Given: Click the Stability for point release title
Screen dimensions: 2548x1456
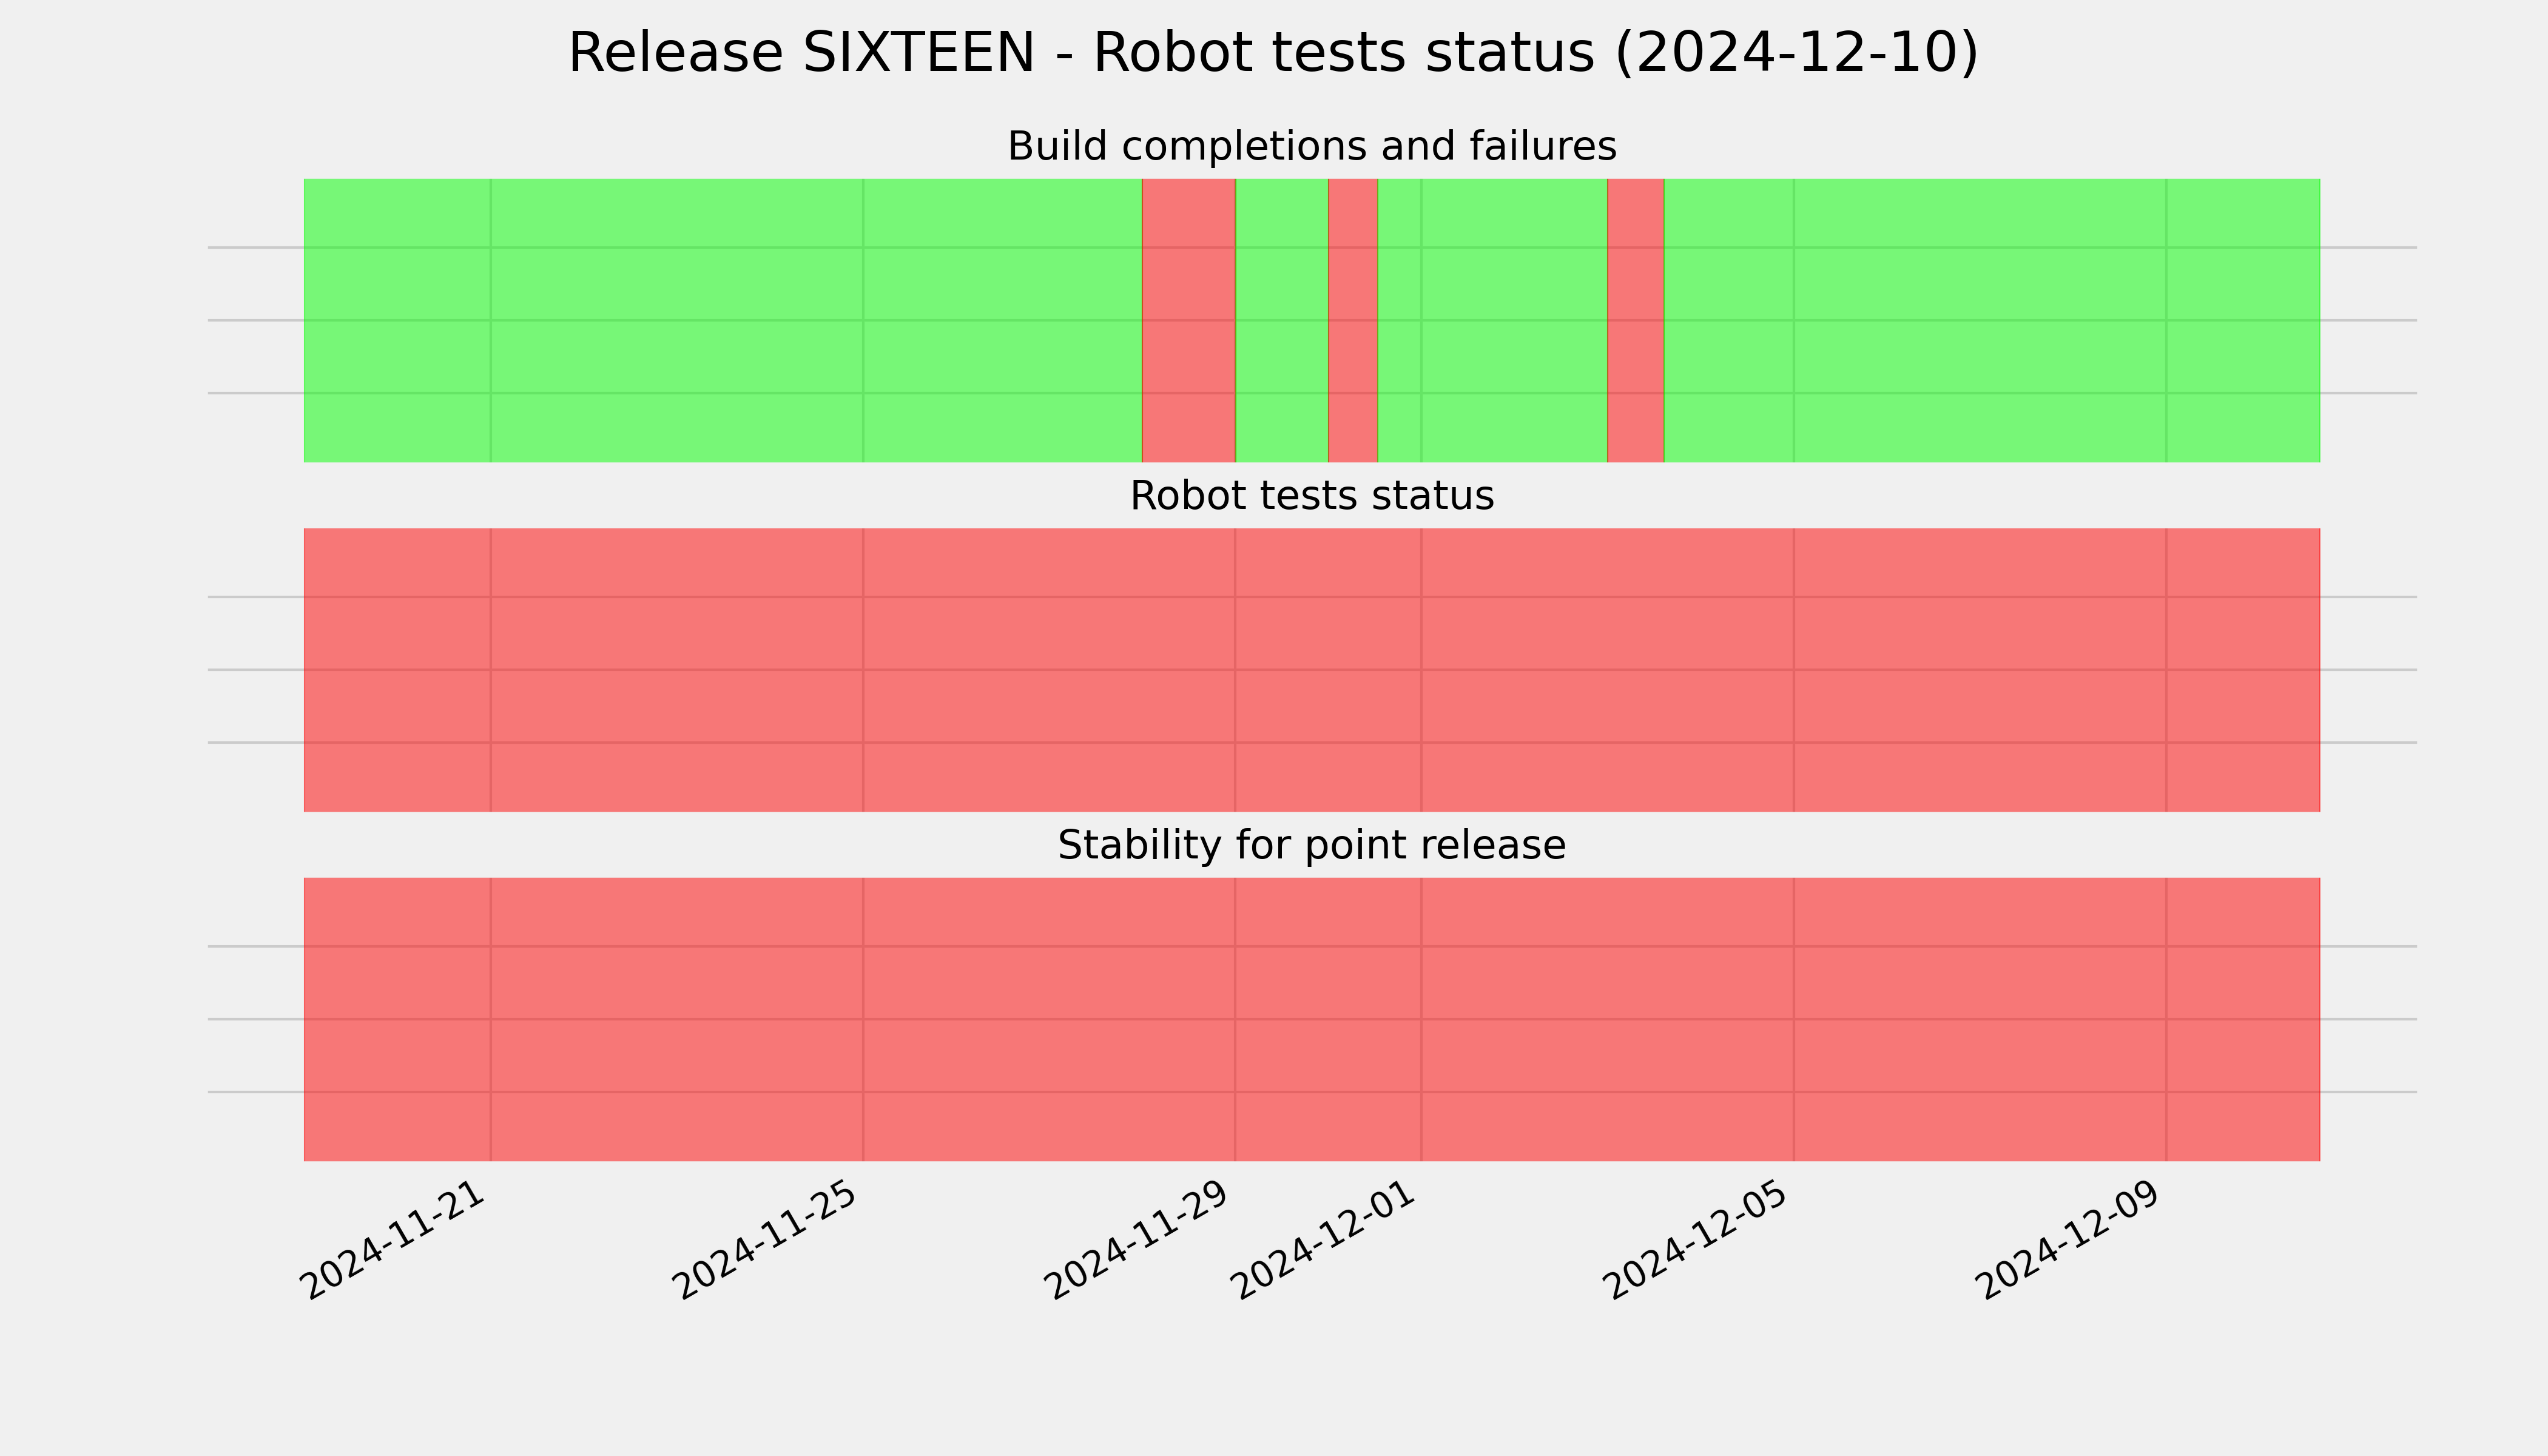Looking at the screenshot, I should [x=1311, y=845].
